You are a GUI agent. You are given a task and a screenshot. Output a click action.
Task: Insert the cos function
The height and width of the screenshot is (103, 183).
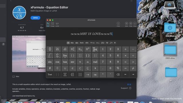point(57,62)
